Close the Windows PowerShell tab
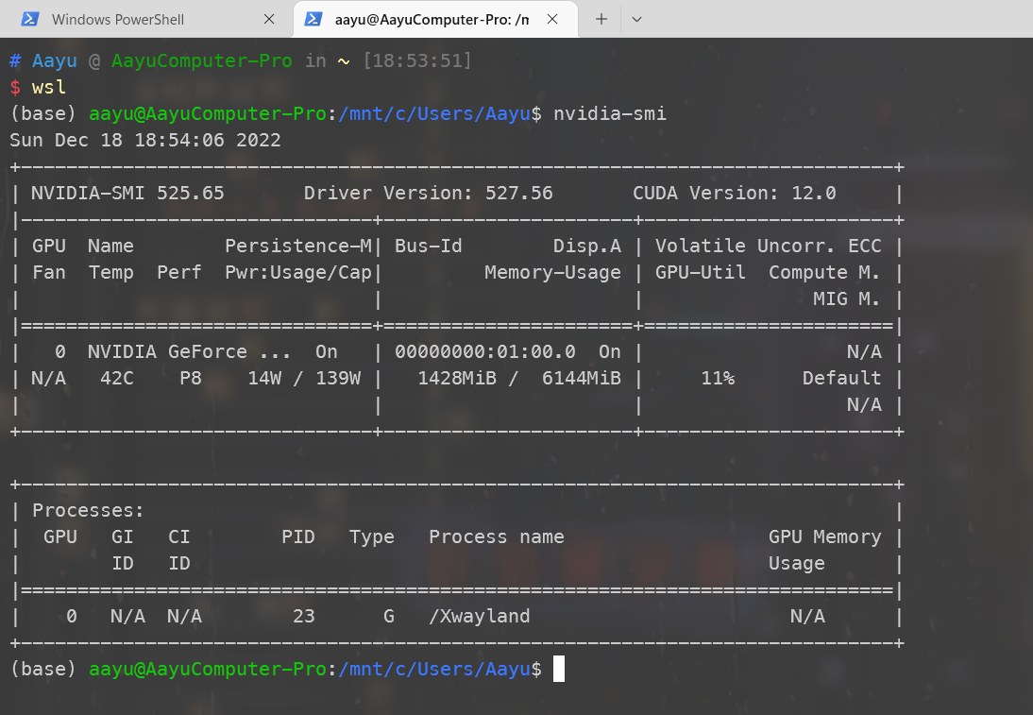The image size is (1033, 715). click(269, 19)
